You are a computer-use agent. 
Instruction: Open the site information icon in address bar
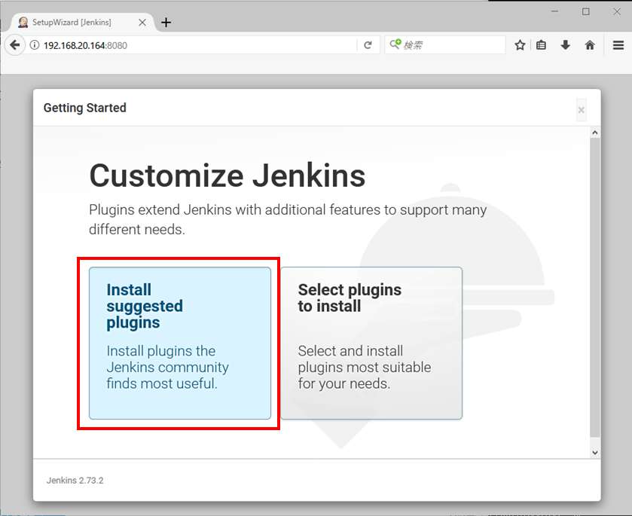(x=35, y=45)
